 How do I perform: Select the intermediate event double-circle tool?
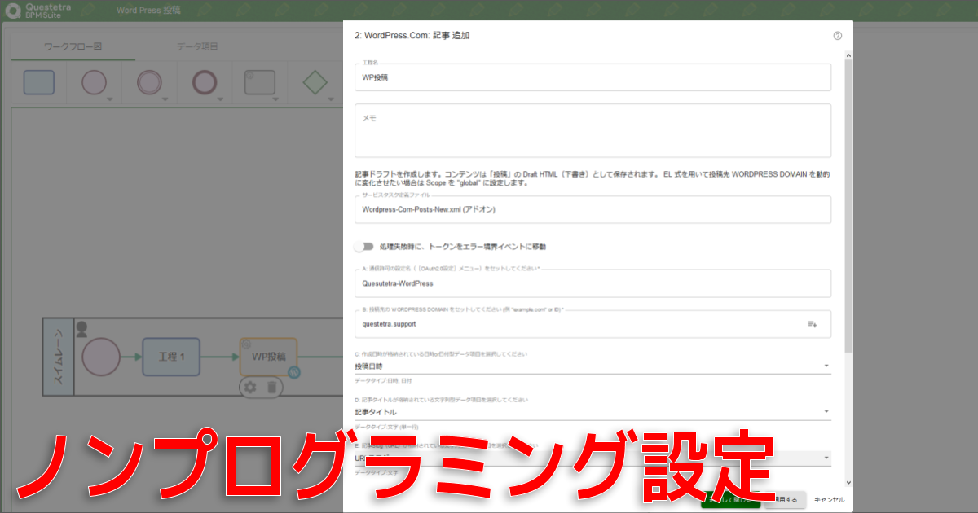pos(149,82)
